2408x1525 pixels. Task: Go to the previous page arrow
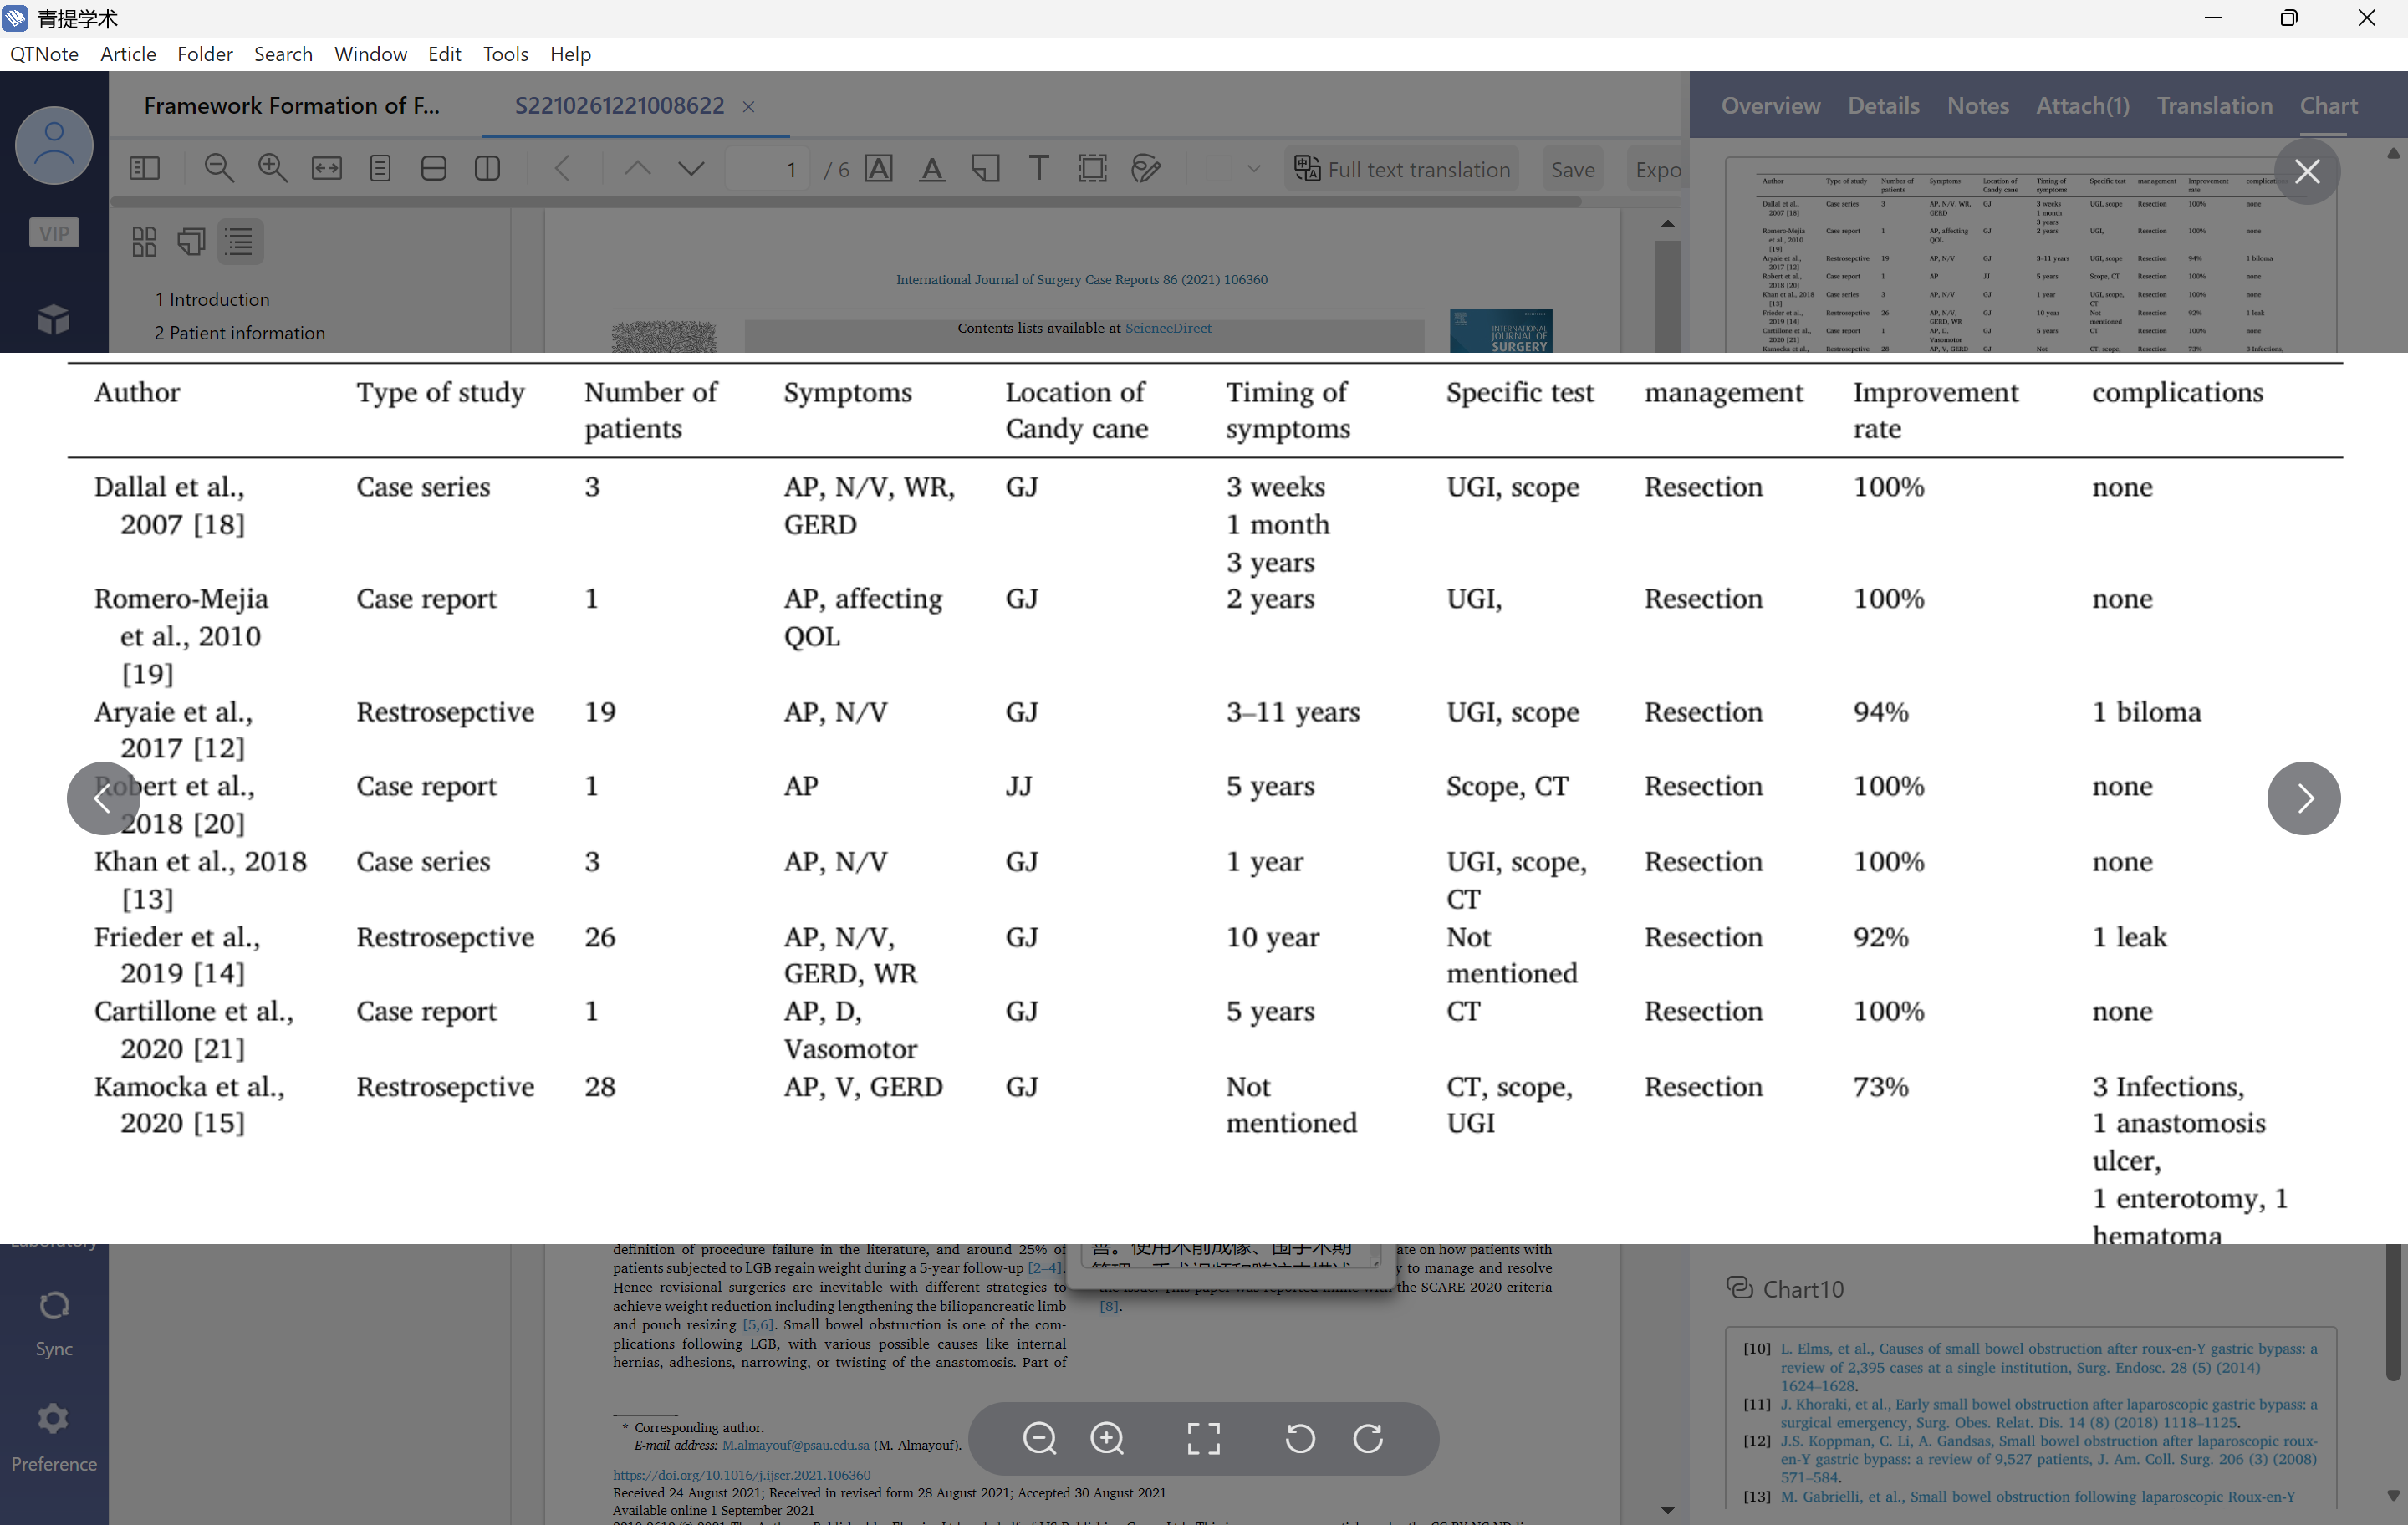click(637, 169)
